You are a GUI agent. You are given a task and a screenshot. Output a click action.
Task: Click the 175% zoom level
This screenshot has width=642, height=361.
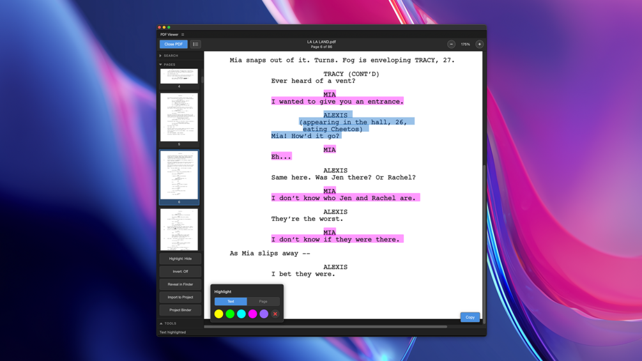pyautogui.click(x=465, y=44)
